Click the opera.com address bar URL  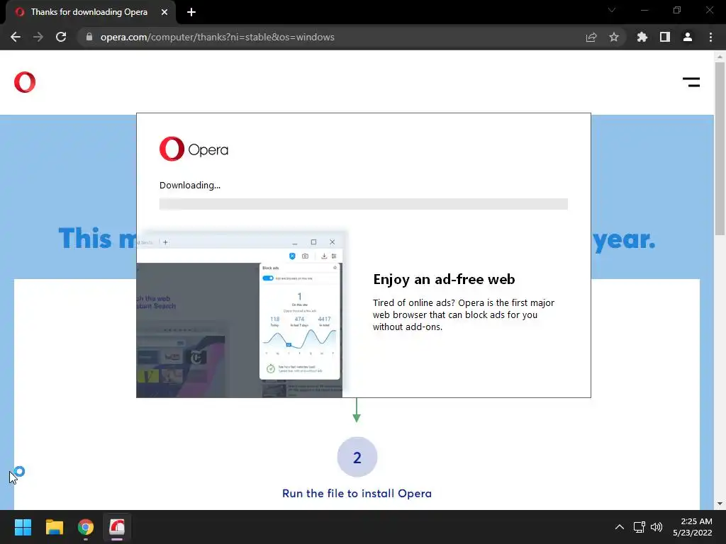(x=217, y=37)
